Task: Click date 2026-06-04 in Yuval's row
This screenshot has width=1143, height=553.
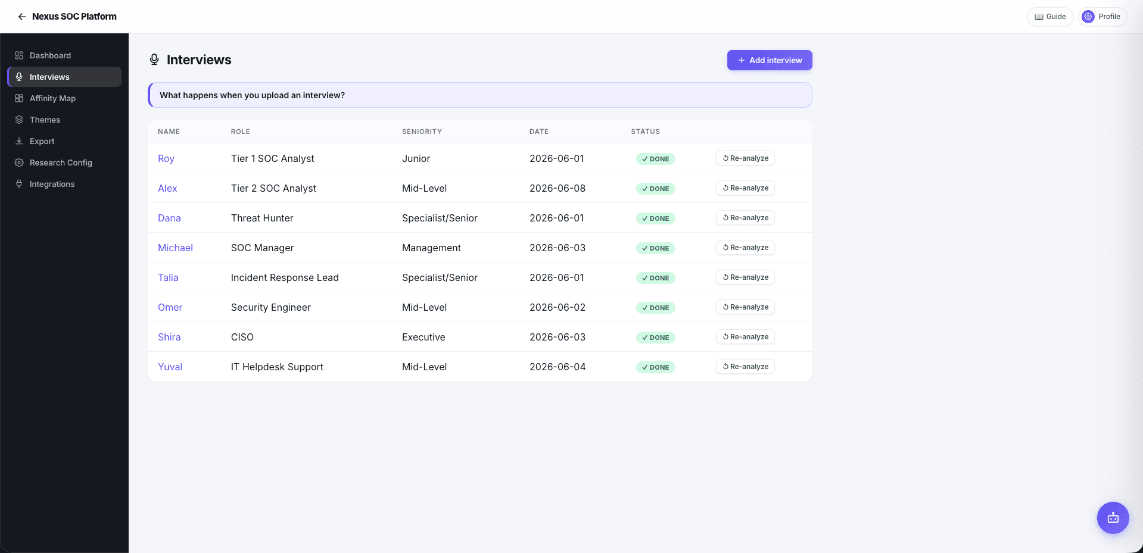Action: 558,367
